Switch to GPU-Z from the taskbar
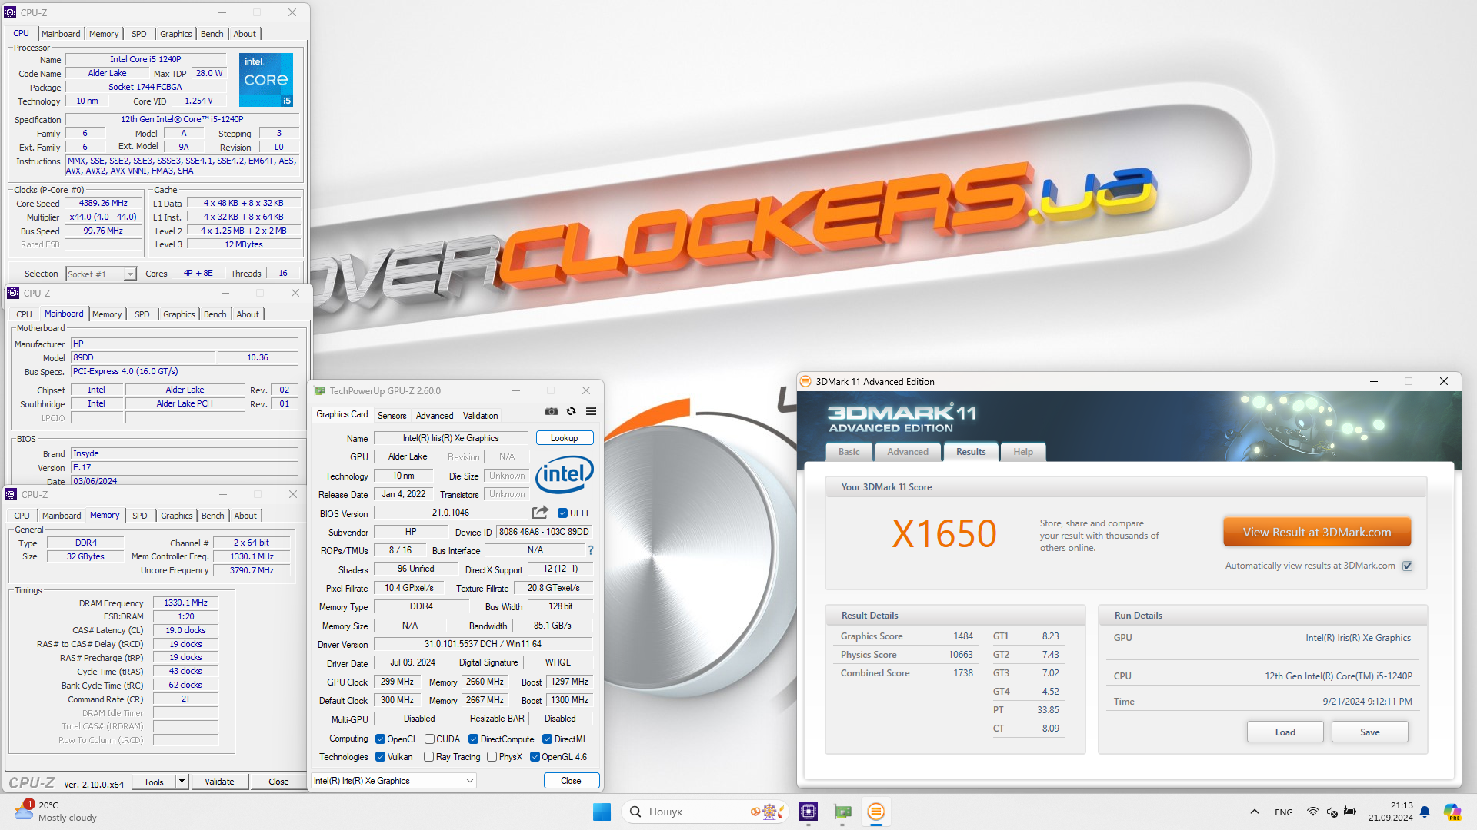This screenshot has width=1477, height=830. pyautogui.click(x=842, y=812)
